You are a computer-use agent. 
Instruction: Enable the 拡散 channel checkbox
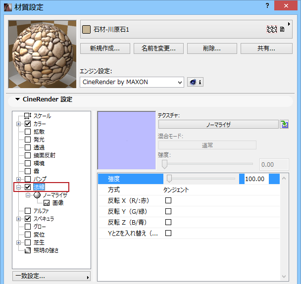tap(28, 132)
